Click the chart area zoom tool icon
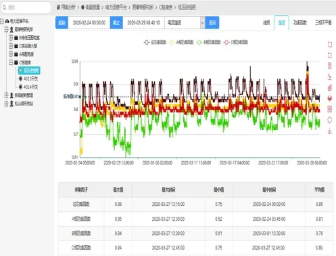Image resolution: width=336 pixels, height=256 pixels. click(330, 45)
